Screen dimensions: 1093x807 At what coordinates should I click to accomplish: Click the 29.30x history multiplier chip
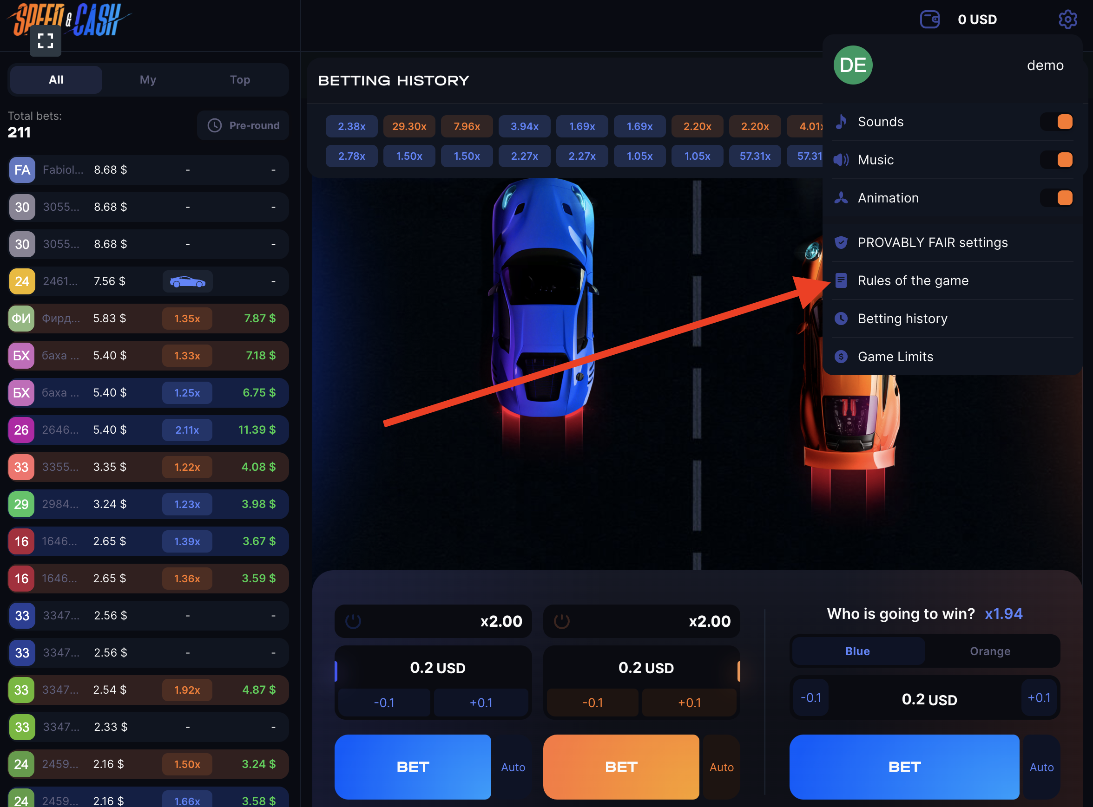409,126
